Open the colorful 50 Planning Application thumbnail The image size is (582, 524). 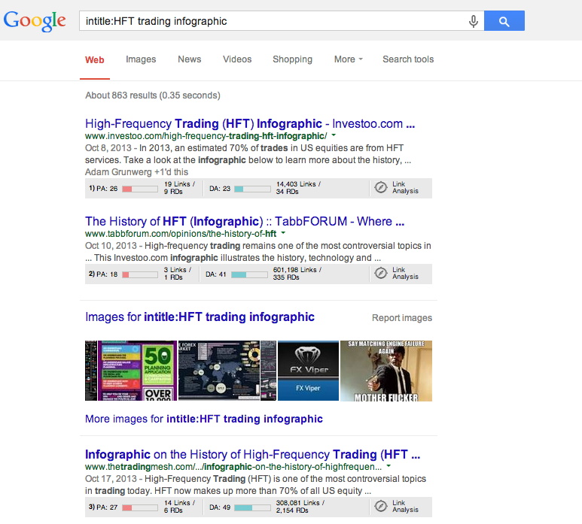pyautogui.click(x=137, y=371)
